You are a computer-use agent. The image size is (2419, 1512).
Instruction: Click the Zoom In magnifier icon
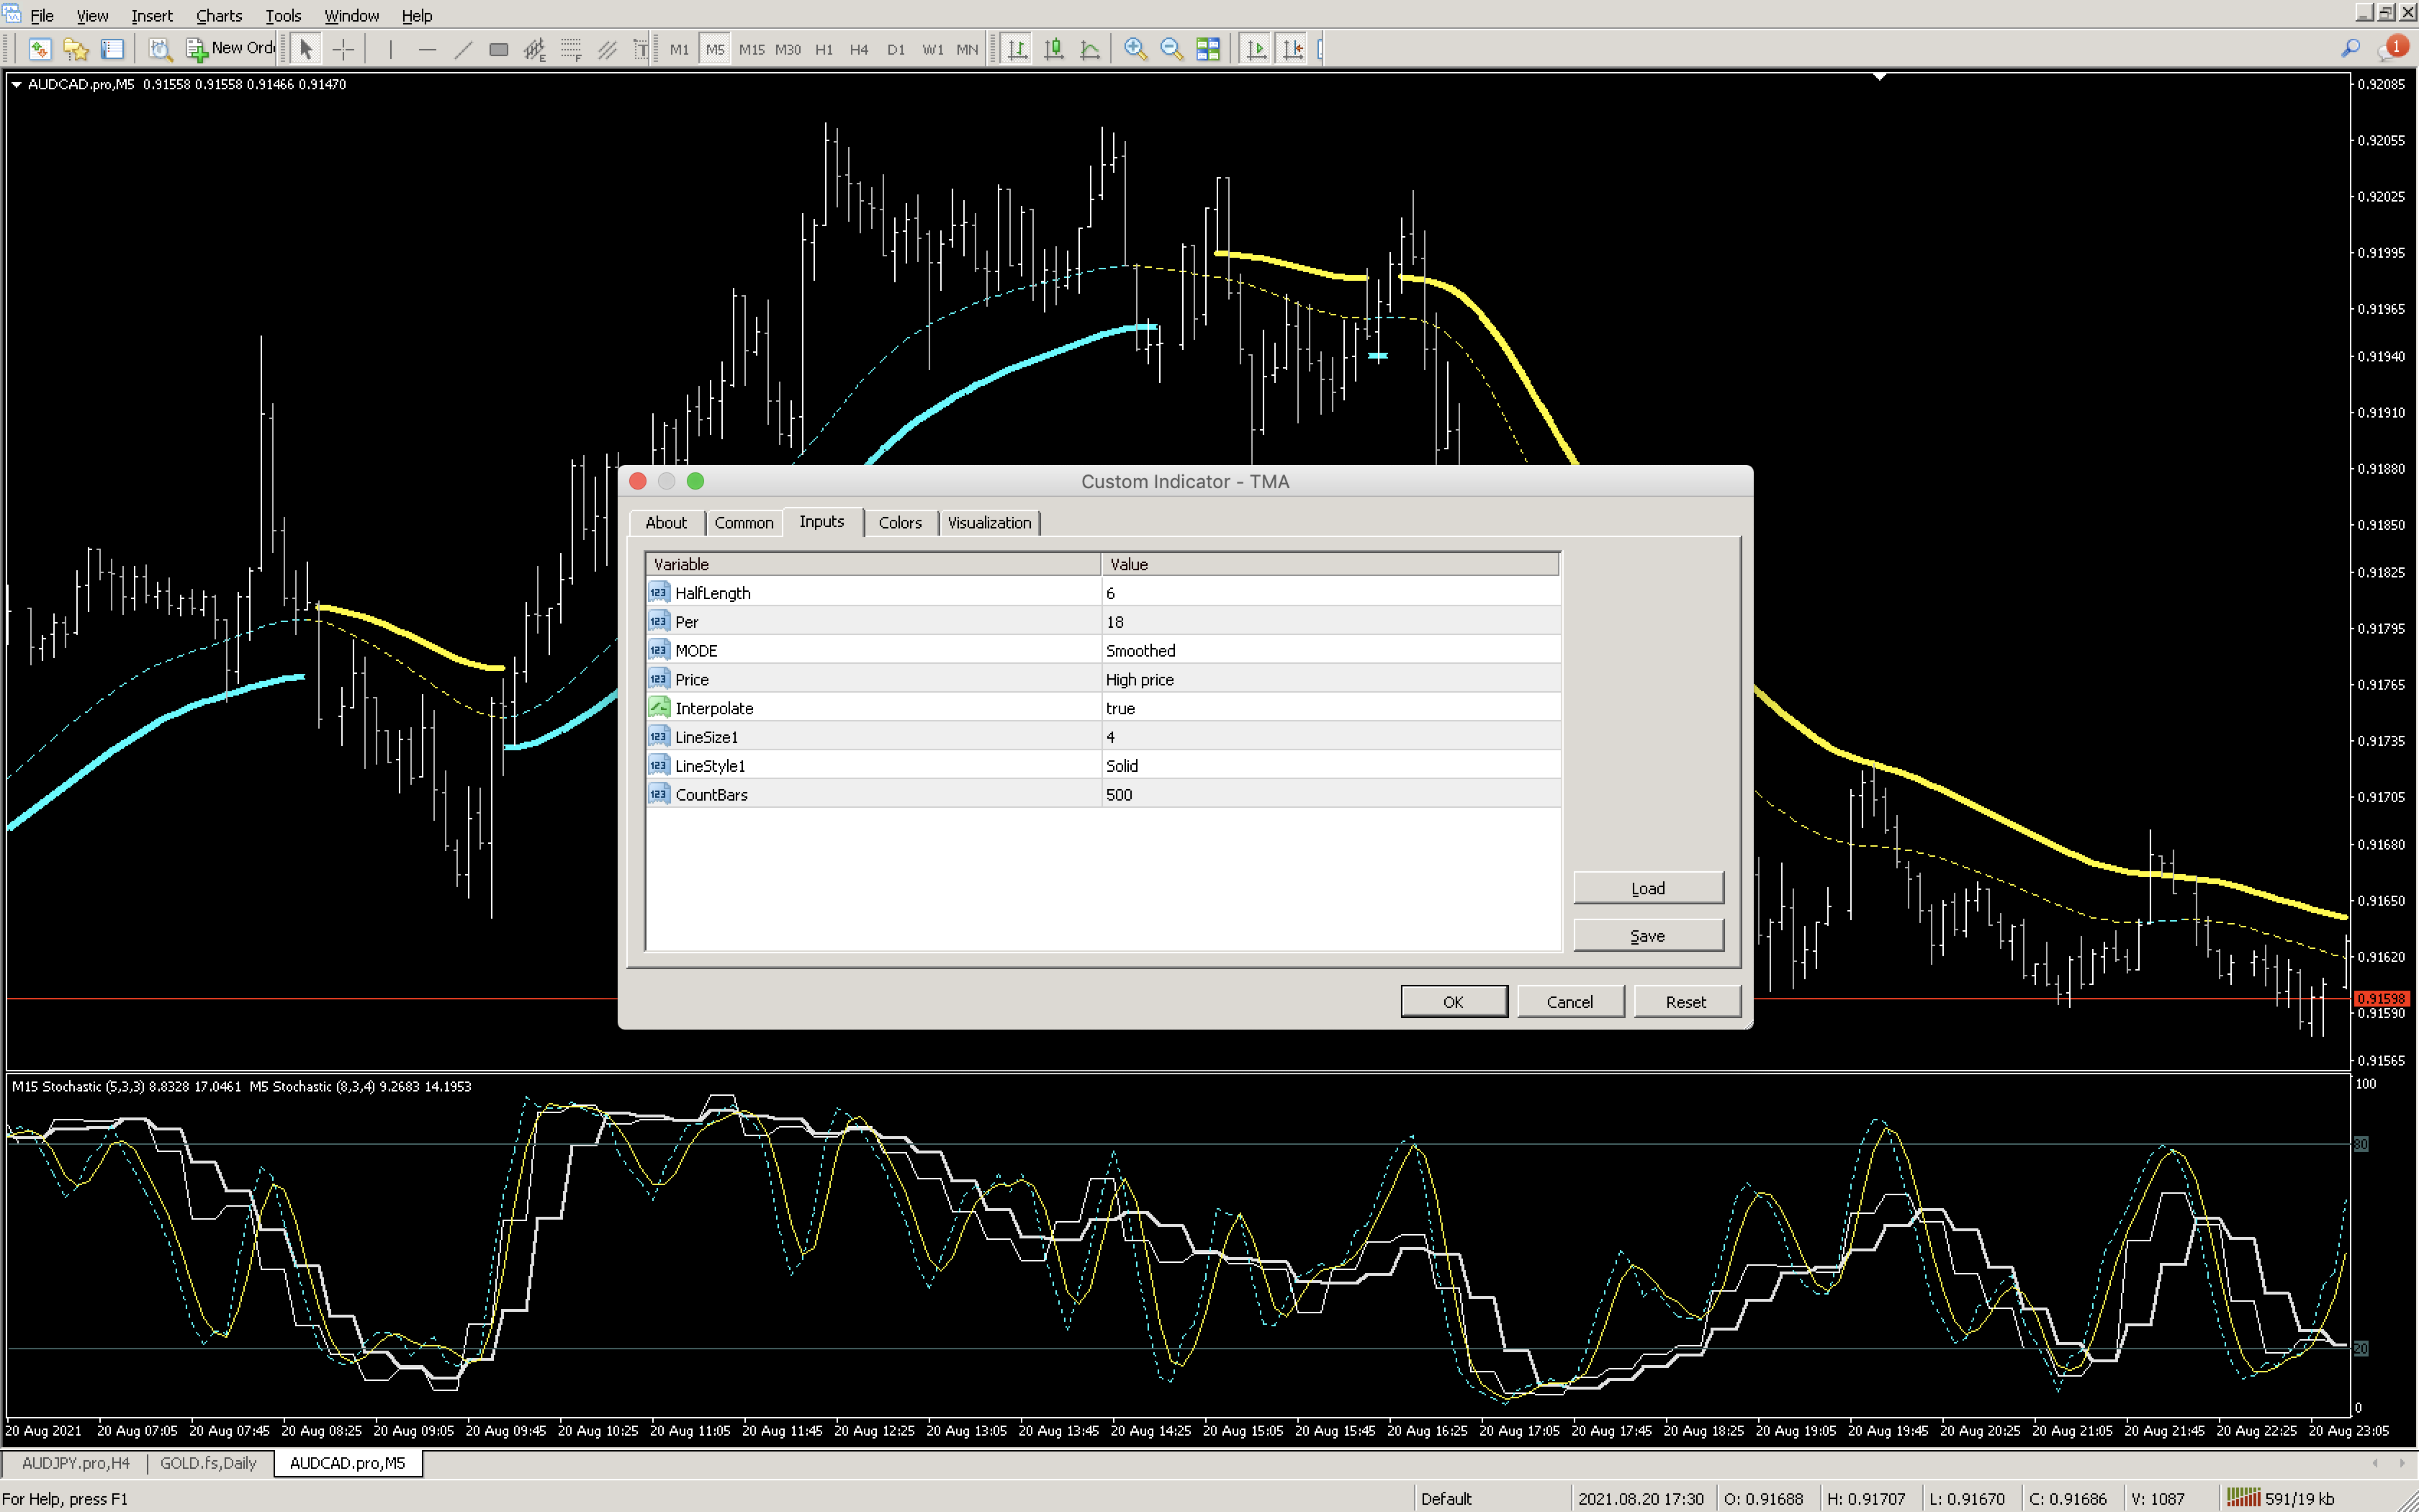point(1135,49)
